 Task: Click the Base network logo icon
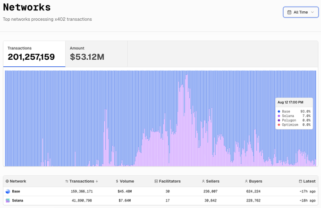pos(8,192)
